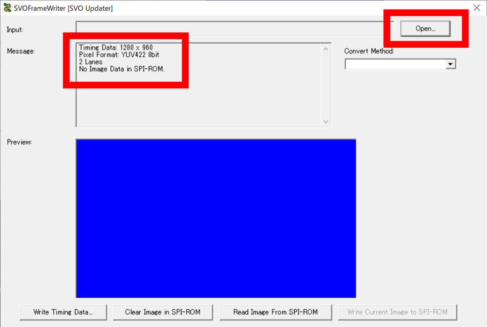Open an input file with Open... button
487x327 pixels.
425,29
